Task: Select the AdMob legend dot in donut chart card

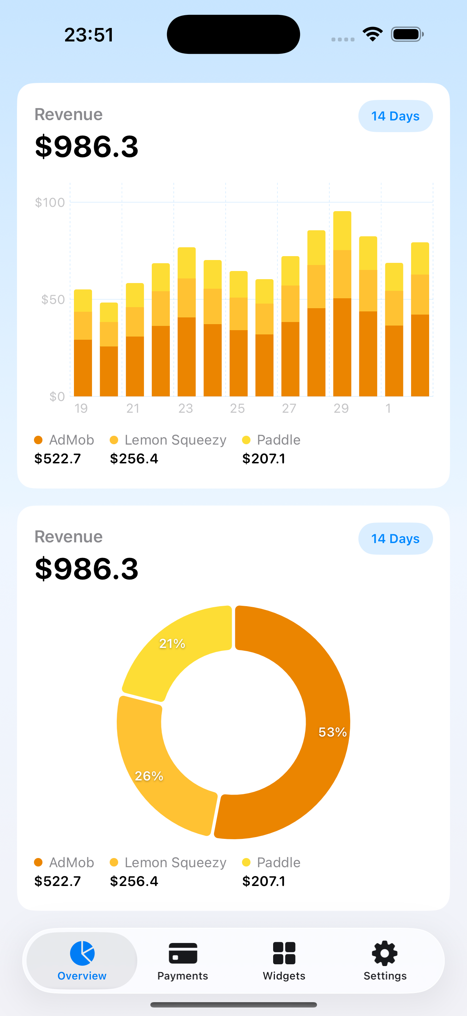Action: point(38,862)
